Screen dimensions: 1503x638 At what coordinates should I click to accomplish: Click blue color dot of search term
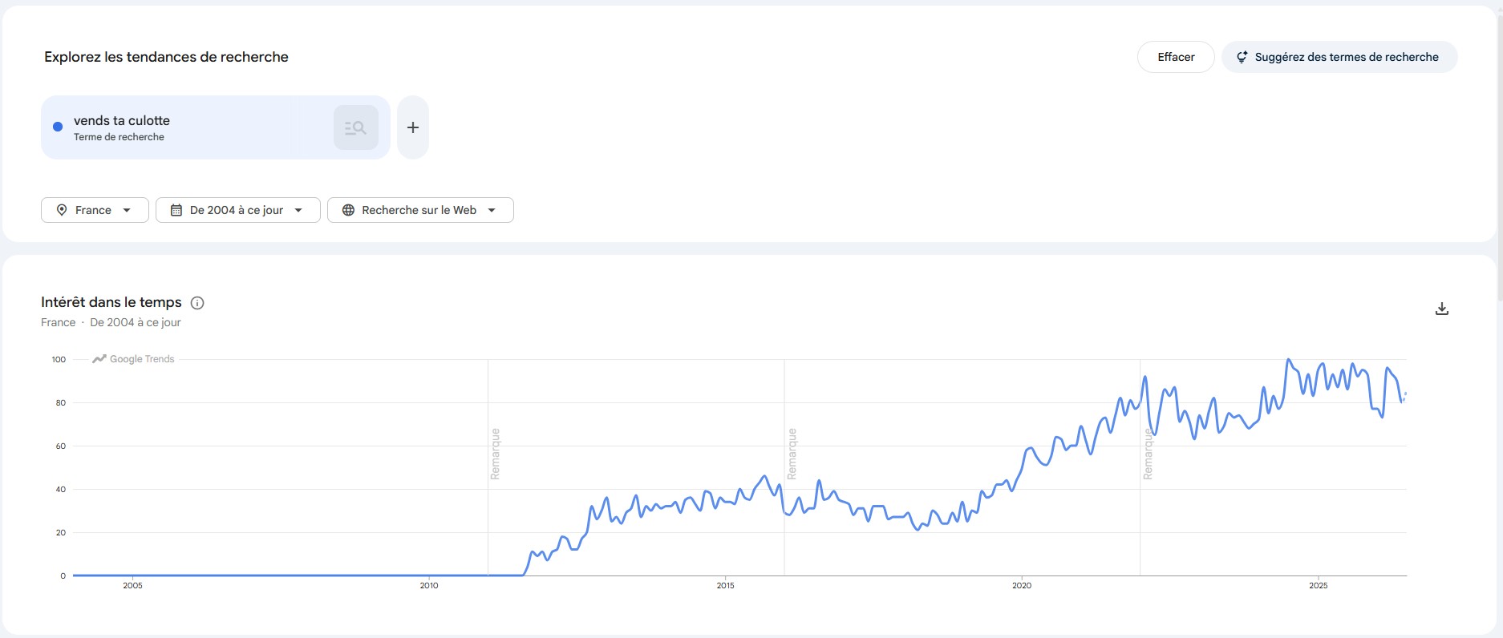pos(58,127)
